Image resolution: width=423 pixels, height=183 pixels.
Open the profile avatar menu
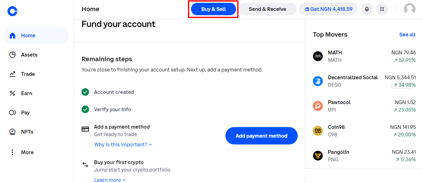coord(409,9)
